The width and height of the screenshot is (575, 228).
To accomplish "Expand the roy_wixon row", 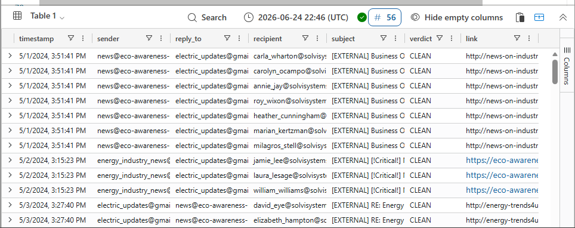I will [10, 101].
